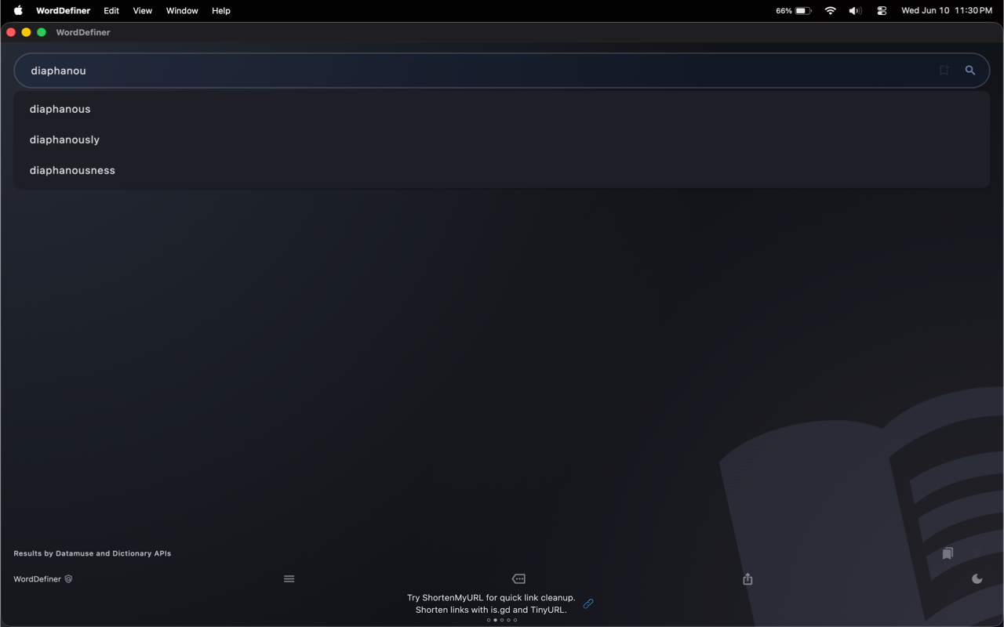Viewport: 1004px width, 627px height.
Task: Click 'Results by Datamuse and Dictionary APIs' text
Action: pyautogui.click(x=93, y=553)
